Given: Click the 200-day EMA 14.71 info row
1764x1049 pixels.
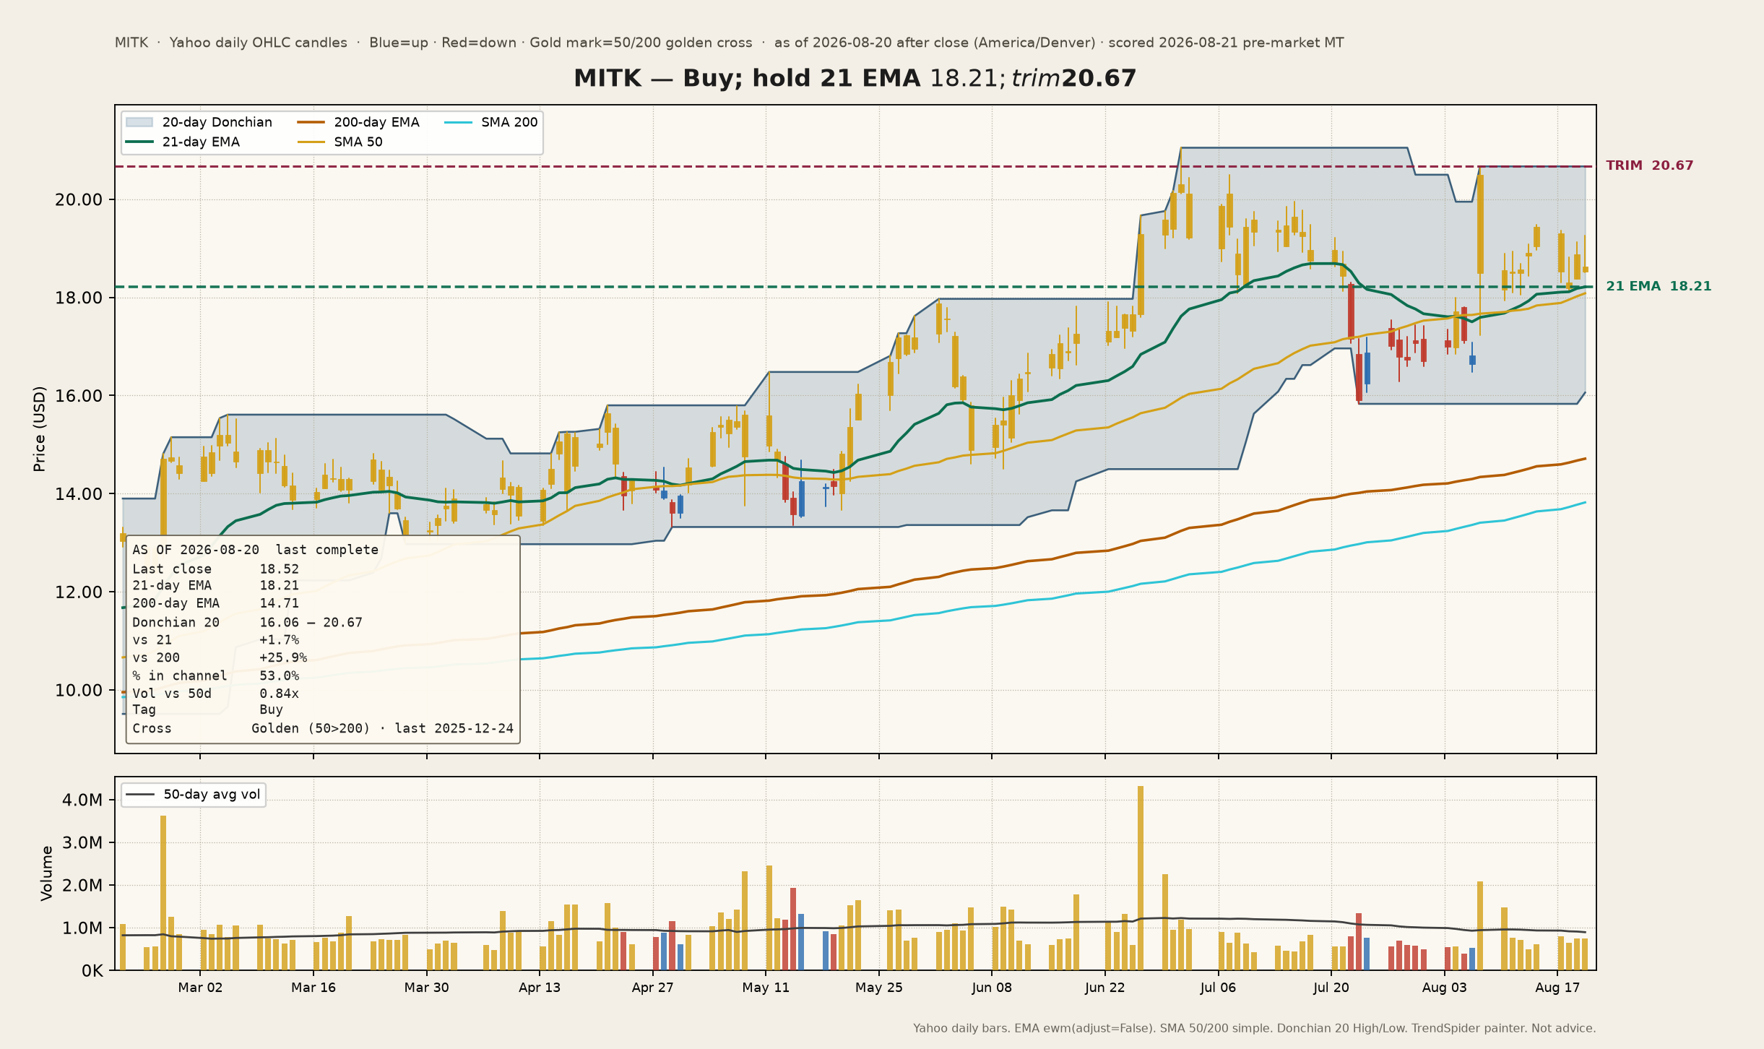Looking at the screenshot, I should tap(215, 603).
